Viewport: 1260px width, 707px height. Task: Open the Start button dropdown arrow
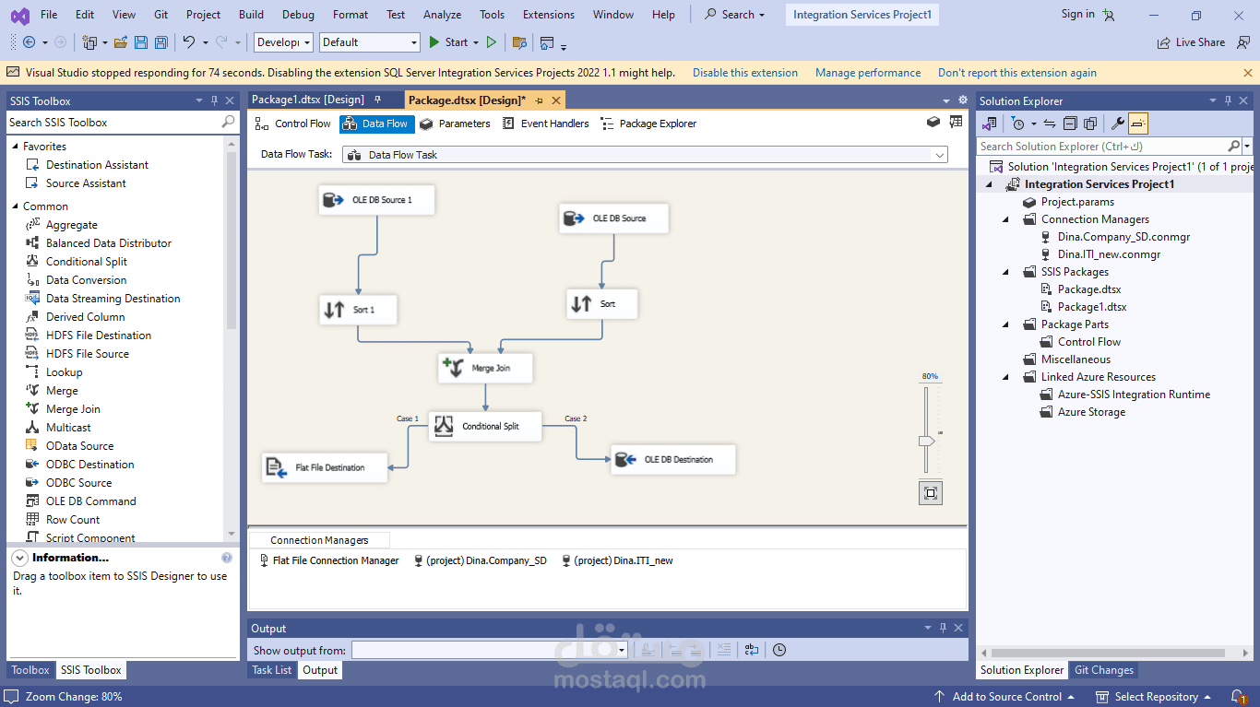(x=476, y=42)
